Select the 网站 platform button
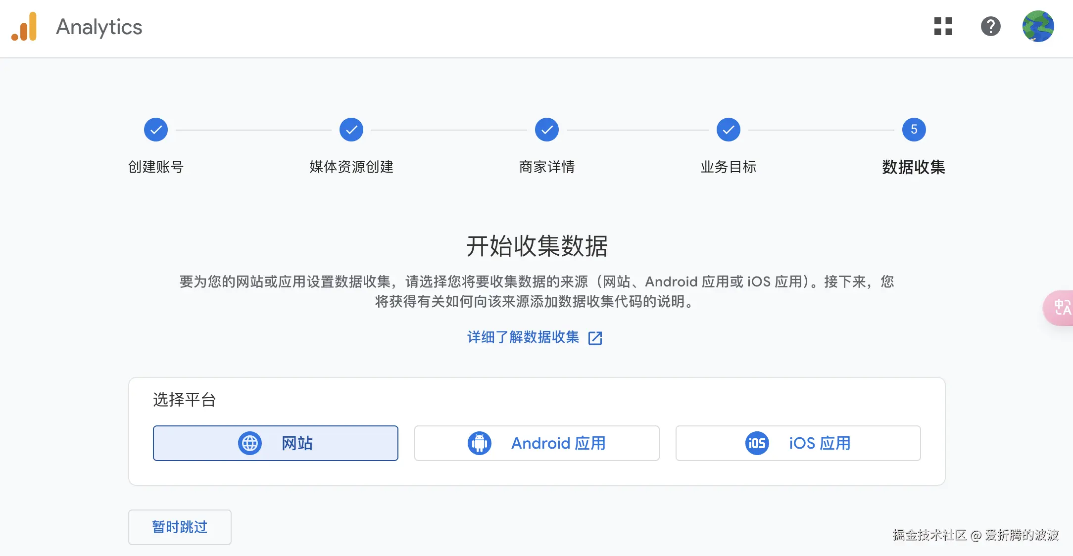The image size is (1073, 556). click(276, 443)
